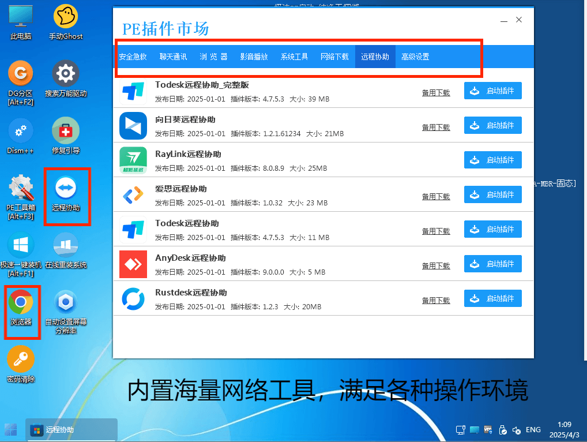The height and width of the screenshot is (442, 587).
Task: Open the 此电脑 desktop icon
Action: 21,23
